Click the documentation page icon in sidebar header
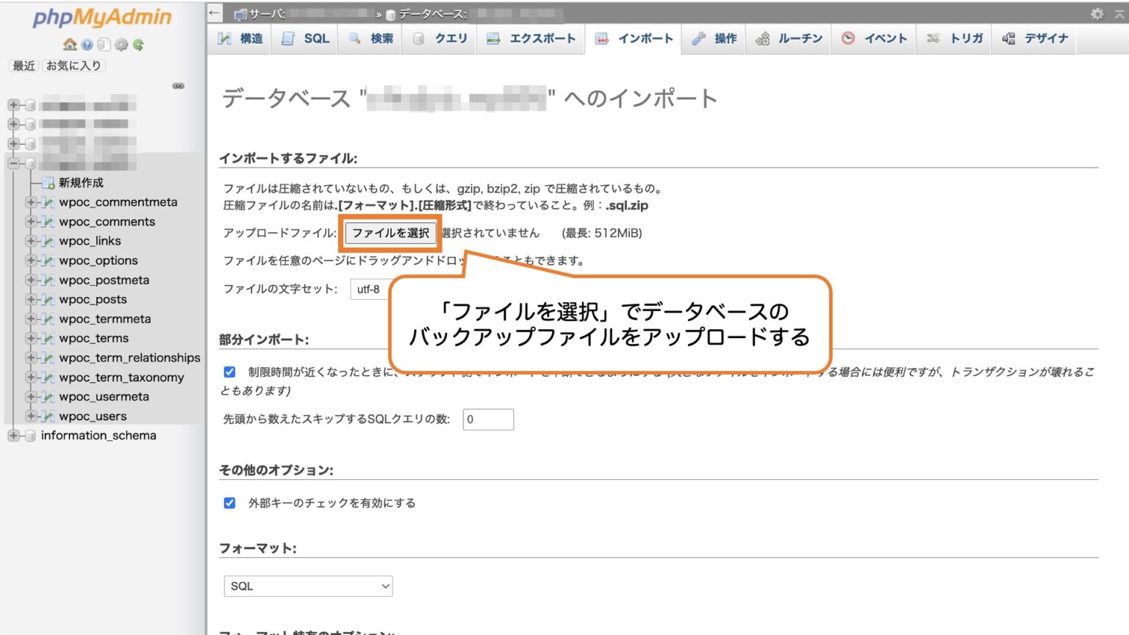Screen dimensions: 1129x635 tap(103, 44)
